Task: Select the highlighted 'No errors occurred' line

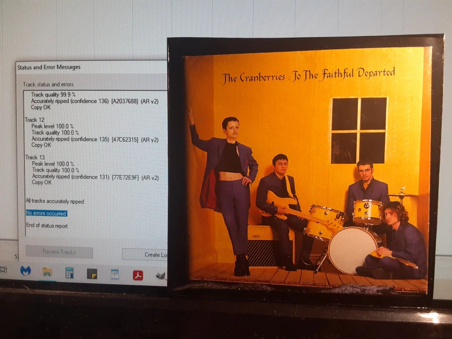Action: [x=47, y=213]
